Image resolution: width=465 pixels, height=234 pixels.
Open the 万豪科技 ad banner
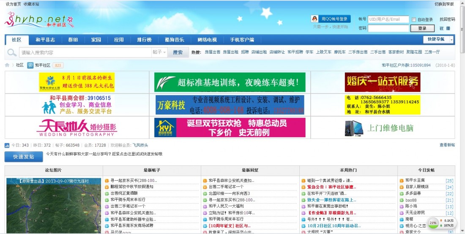click(x=230, y=105)
